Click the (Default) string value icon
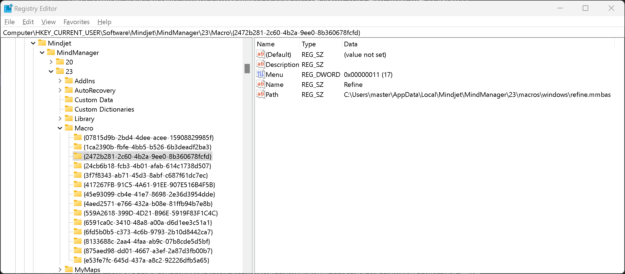Viewport: 625px width, 274px height. (261, 54)
